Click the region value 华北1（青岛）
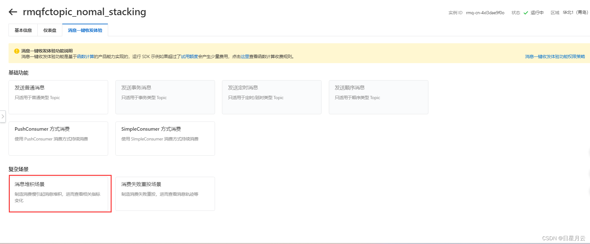The width and height of the screenshot is (590, 244). click(575, 13)
